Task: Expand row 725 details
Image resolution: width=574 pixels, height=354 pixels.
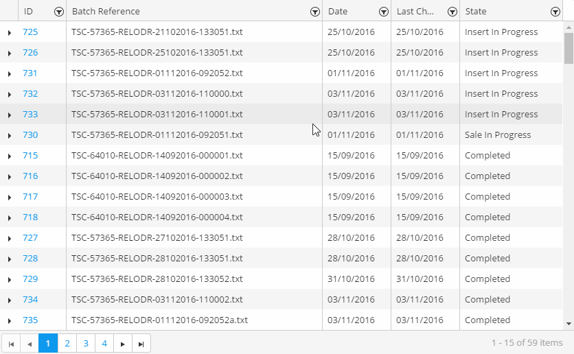Action: (x=10, y=32)
